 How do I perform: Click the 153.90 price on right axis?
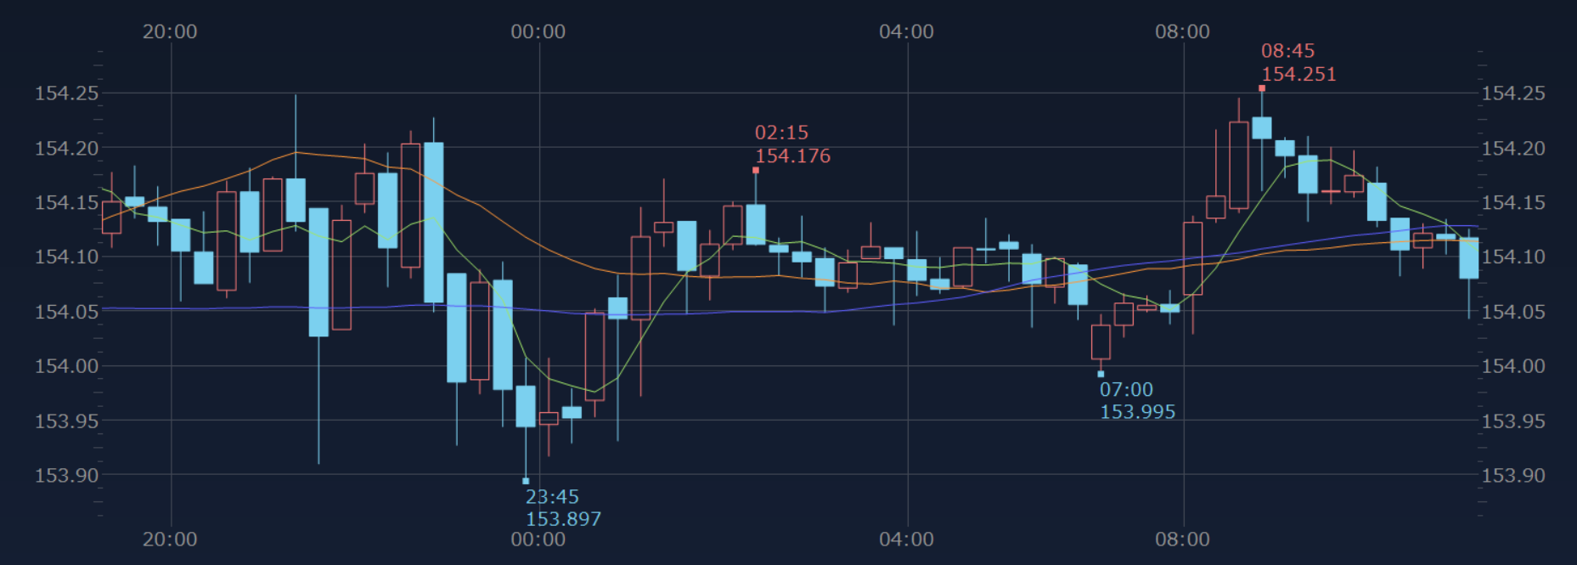(x=1513, y=476)
